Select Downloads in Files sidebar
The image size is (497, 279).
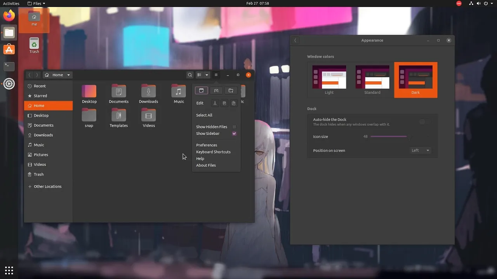[48, 135]
